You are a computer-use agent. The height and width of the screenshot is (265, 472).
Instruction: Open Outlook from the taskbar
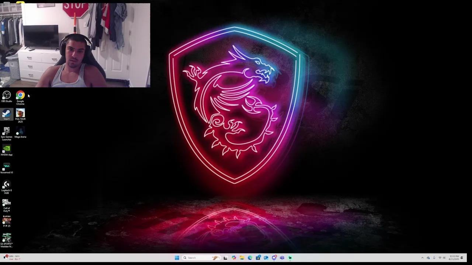(266, 258)
